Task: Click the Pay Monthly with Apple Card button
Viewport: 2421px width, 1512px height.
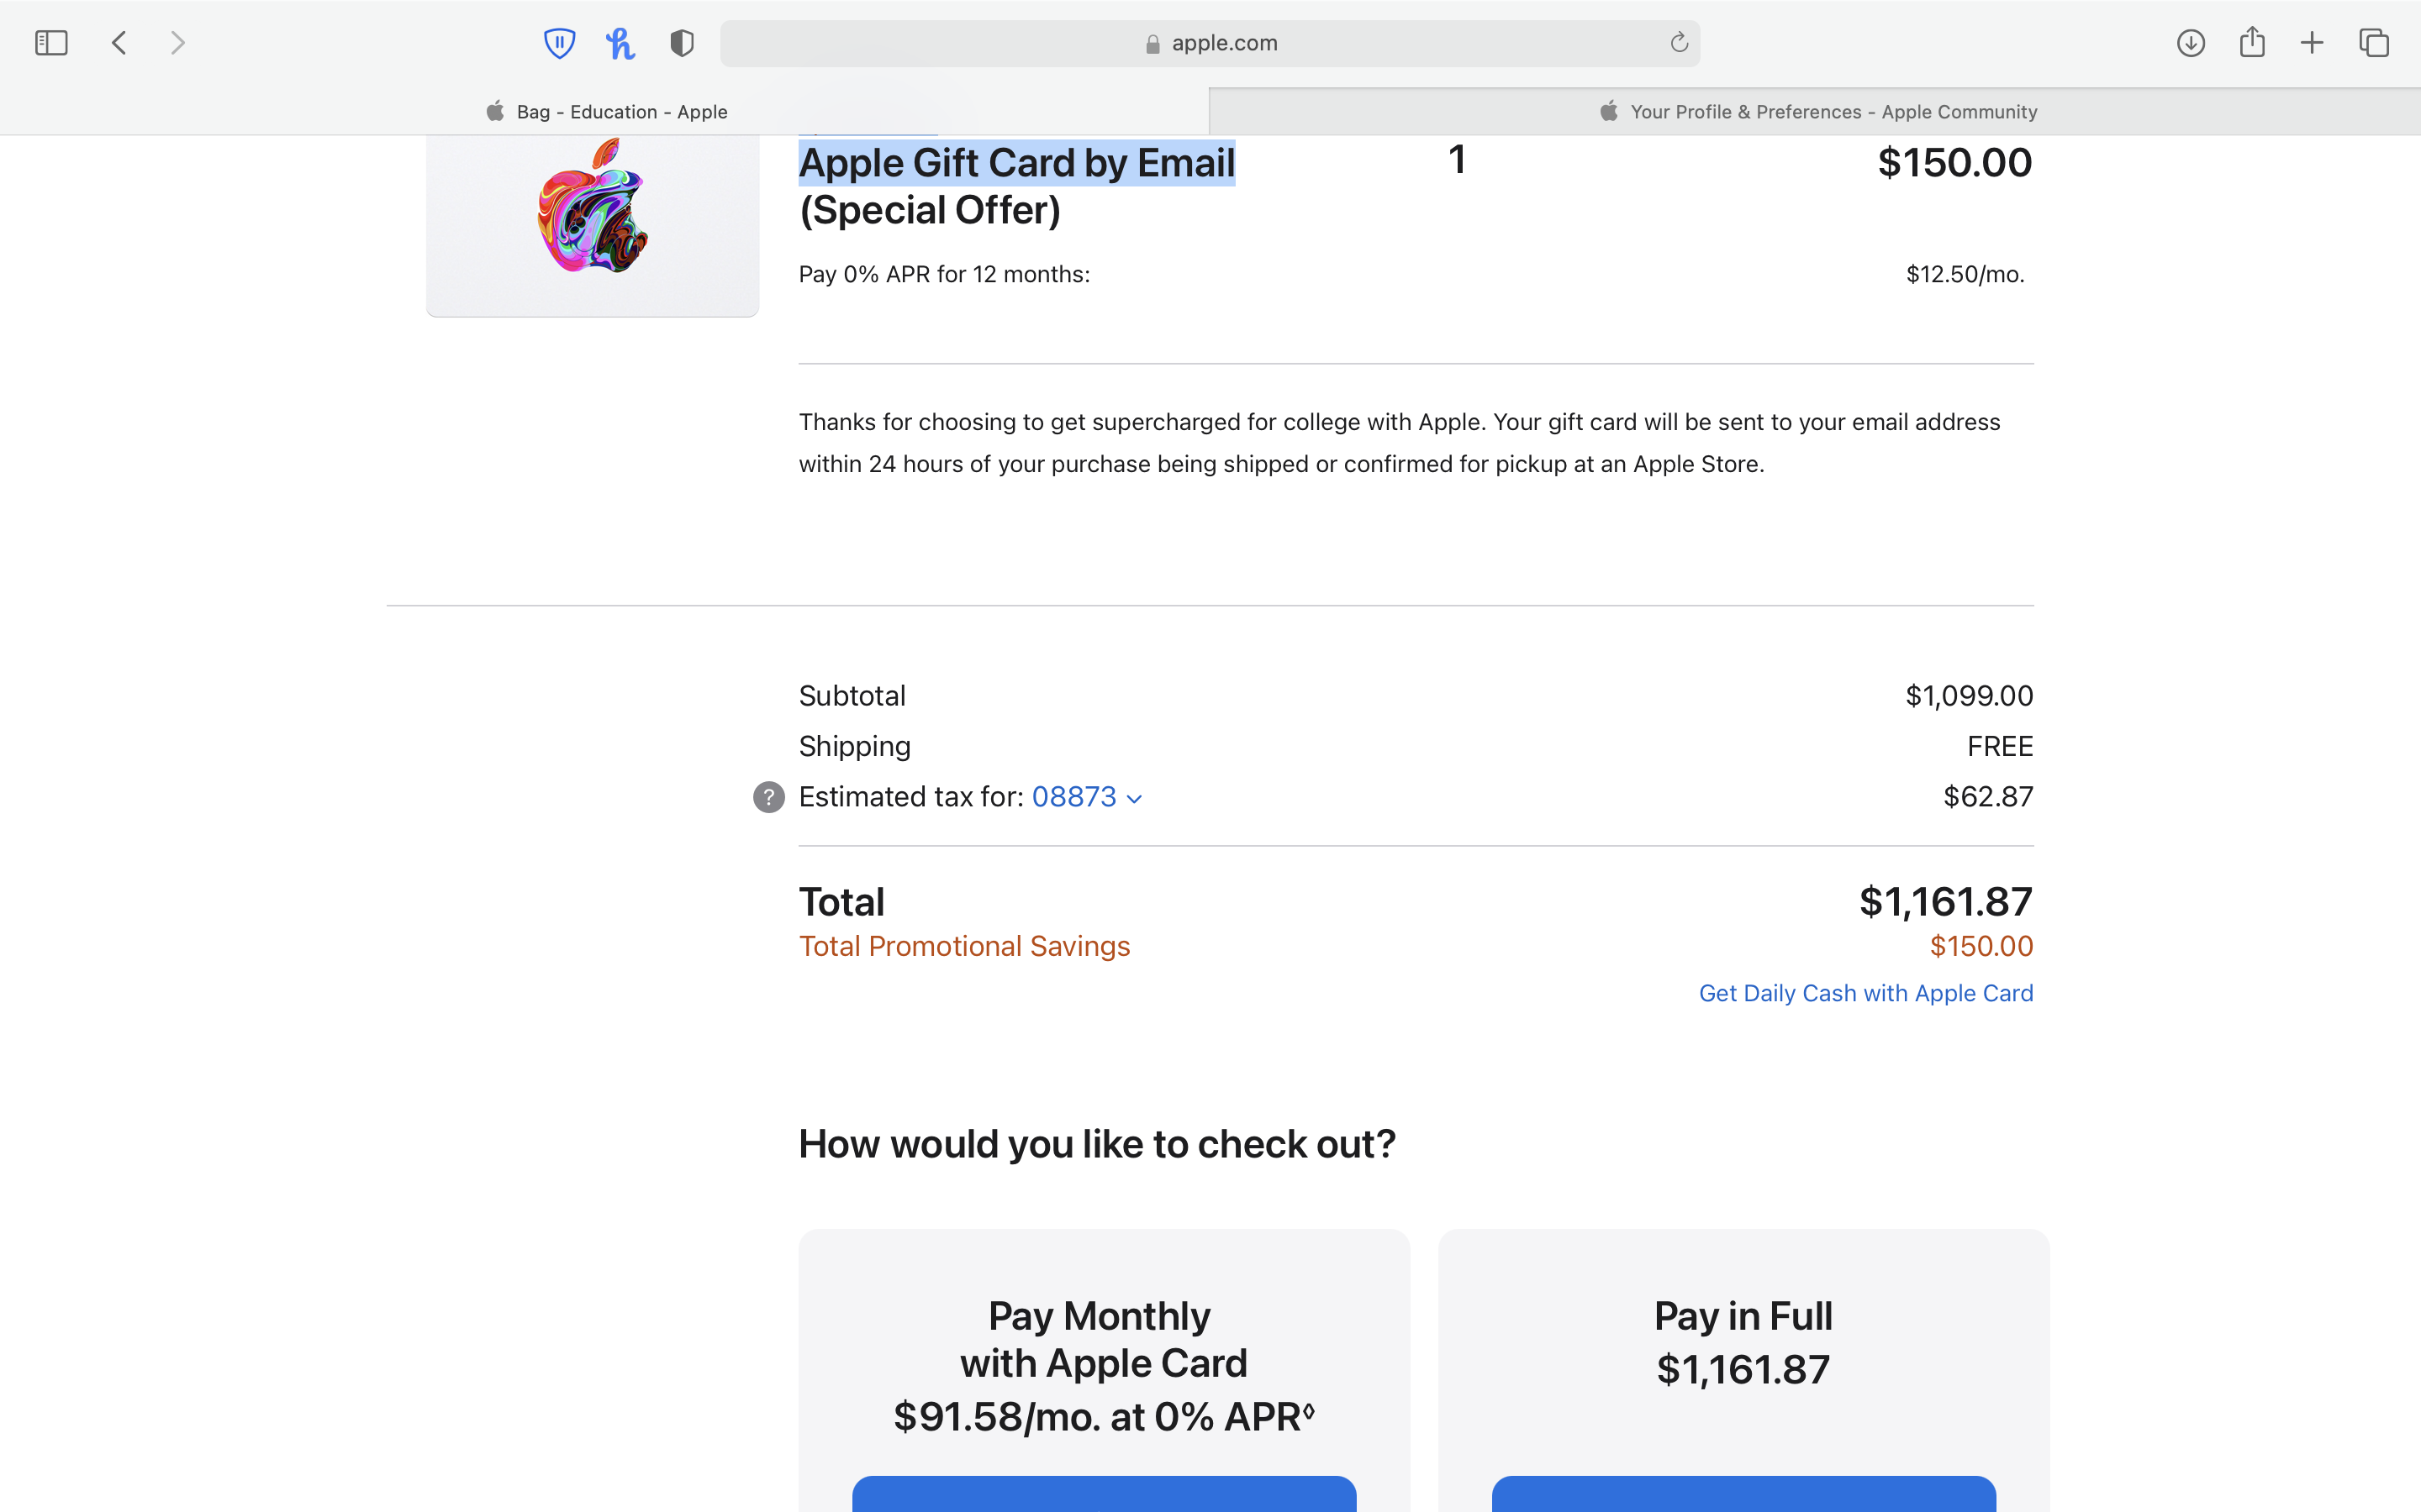Action: click(1104, 1494)
